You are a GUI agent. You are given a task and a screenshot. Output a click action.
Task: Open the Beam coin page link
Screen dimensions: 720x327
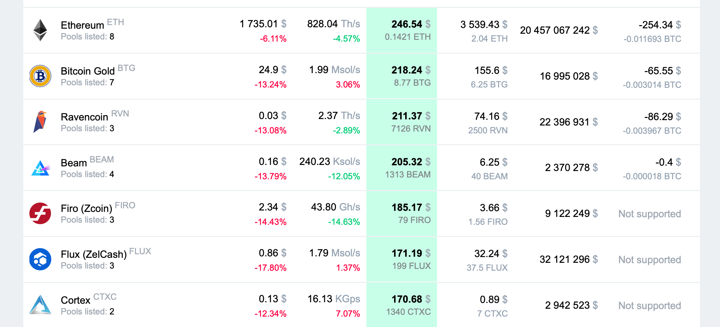[74, 163]
